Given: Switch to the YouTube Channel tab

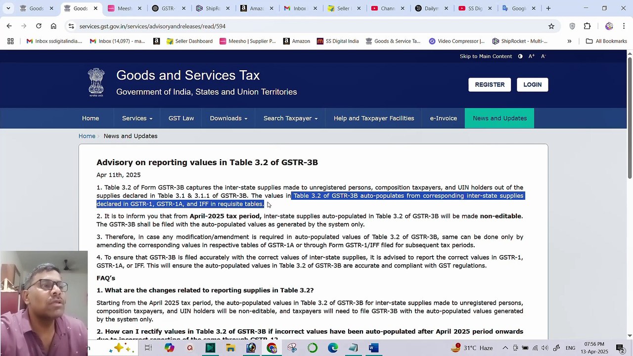Looking at the screenshot, I should point(388,8).
